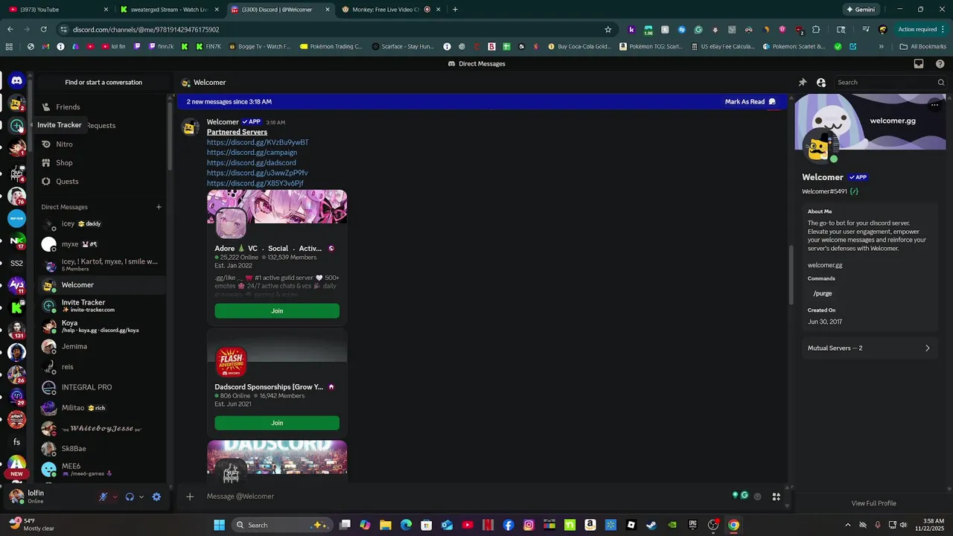Open the Invite Tracker direct message
This screenshot has height=536, width=953.
103,306
